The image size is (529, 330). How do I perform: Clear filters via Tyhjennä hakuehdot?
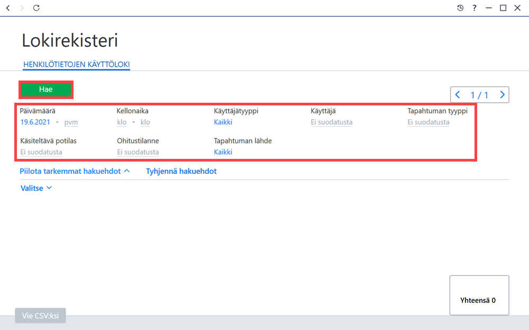coord(181,171)
